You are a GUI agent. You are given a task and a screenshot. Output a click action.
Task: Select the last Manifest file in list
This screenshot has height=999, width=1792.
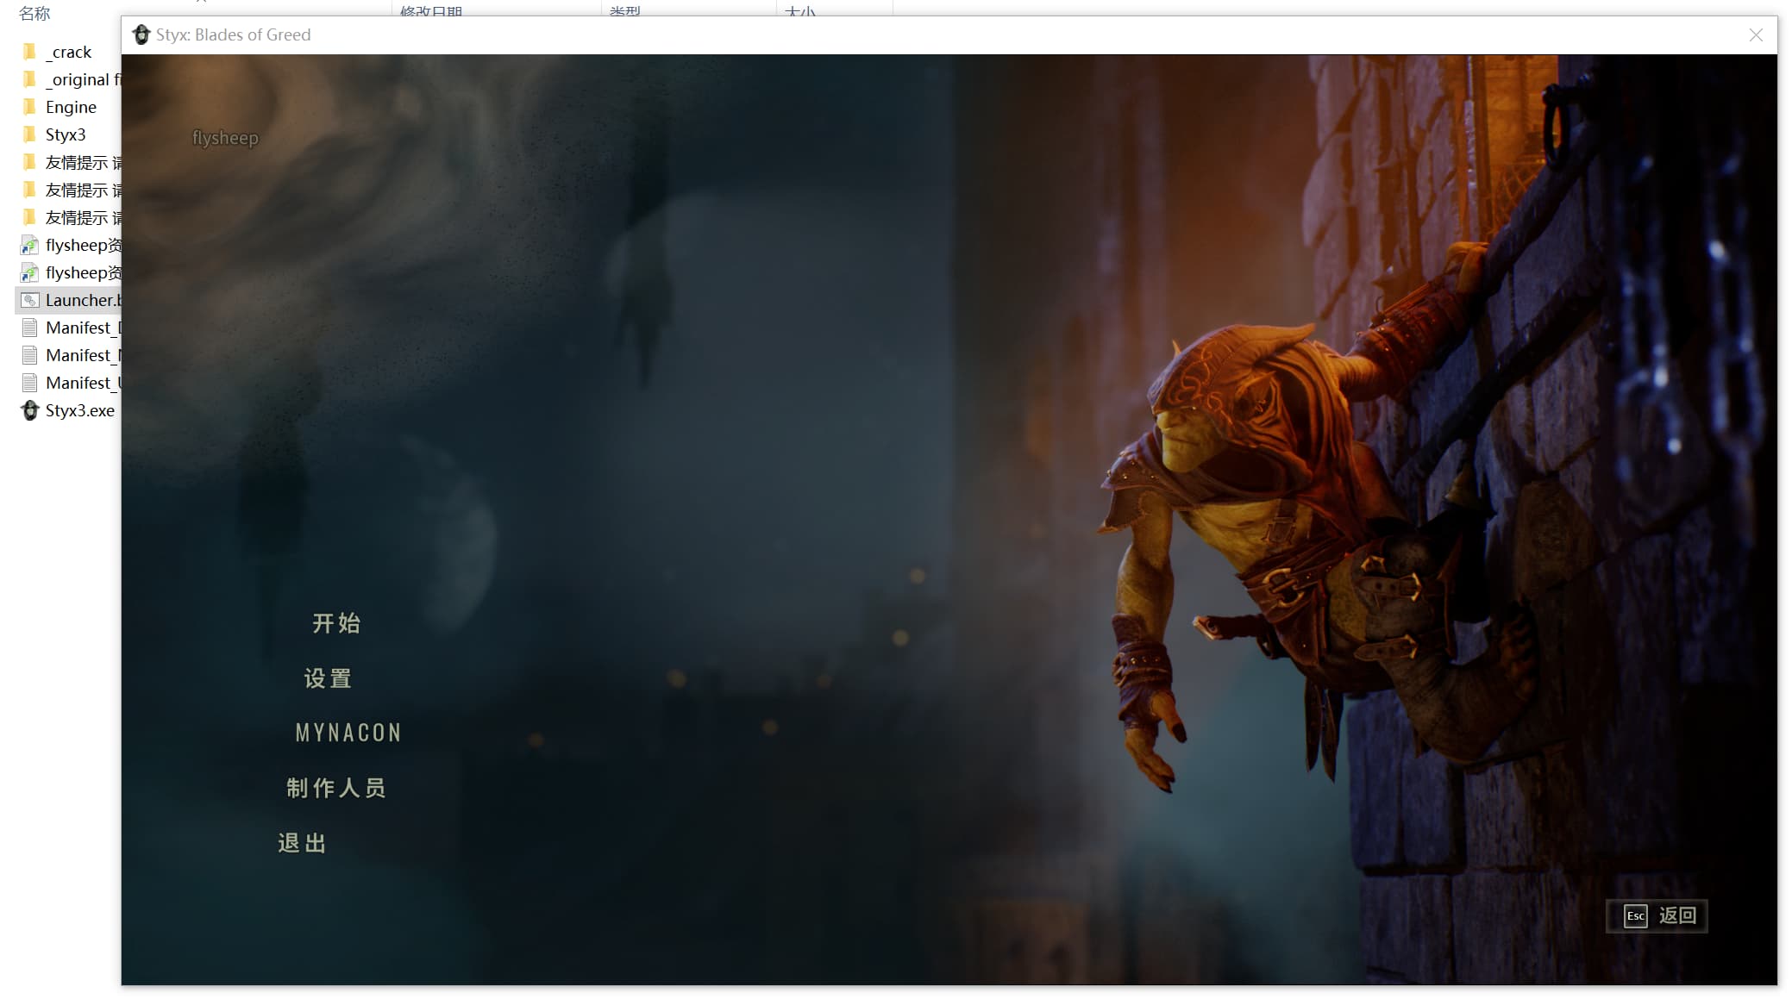[x=82, y=383]
